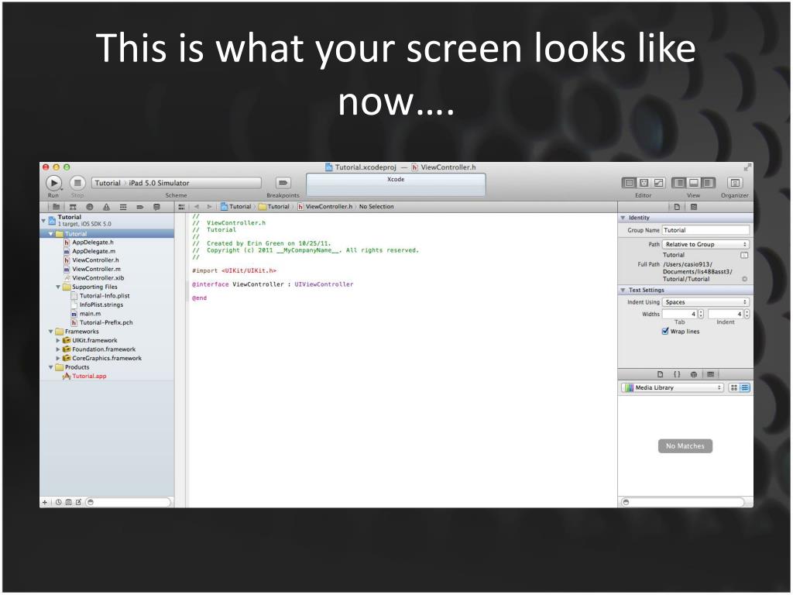Expand Foundation.framework

(x=58, y=349)
